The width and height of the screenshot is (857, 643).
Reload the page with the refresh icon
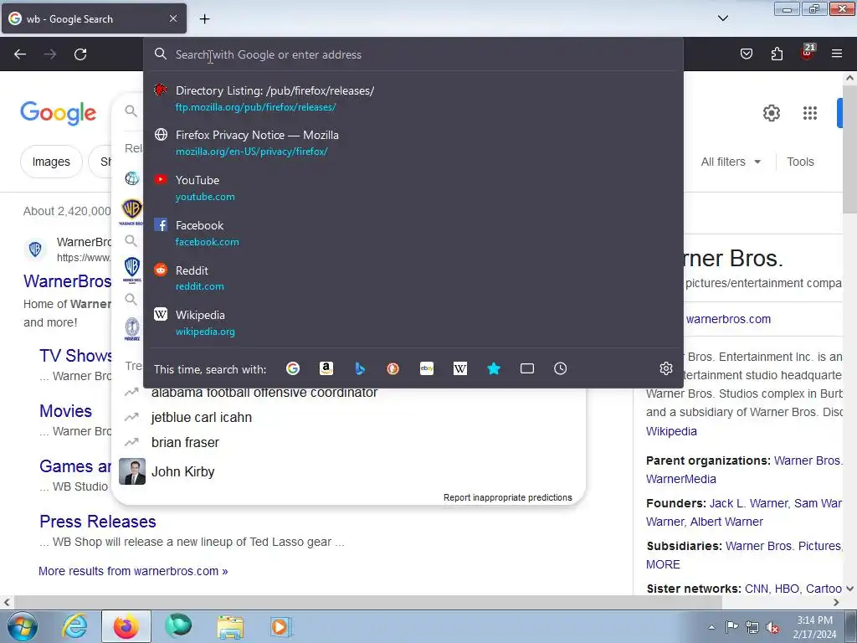point(80,54)
